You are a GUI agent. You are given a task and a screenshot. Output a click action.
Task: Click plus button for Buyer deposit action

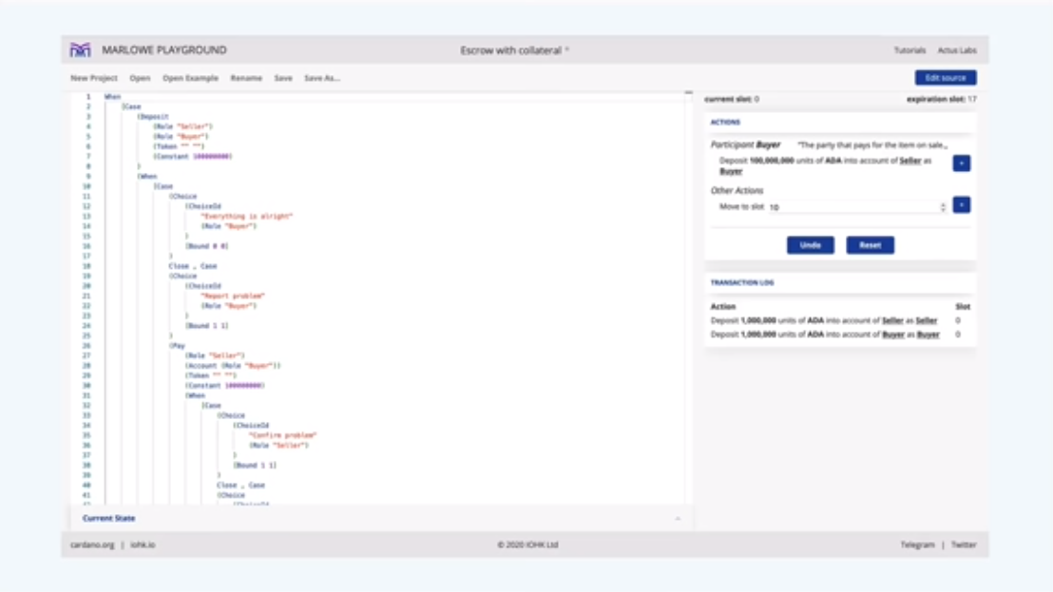click(x=961, y=163)
